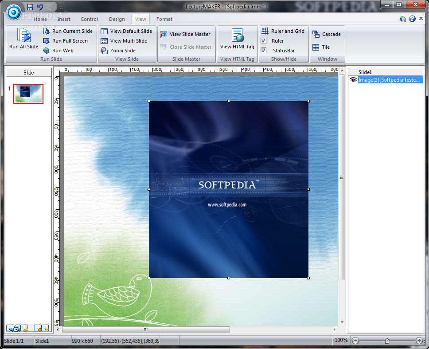Click the 'Slide 1/1' status bar entry
Screen dimensions: 429x349
pyautogui.click(x=14, y=341)
